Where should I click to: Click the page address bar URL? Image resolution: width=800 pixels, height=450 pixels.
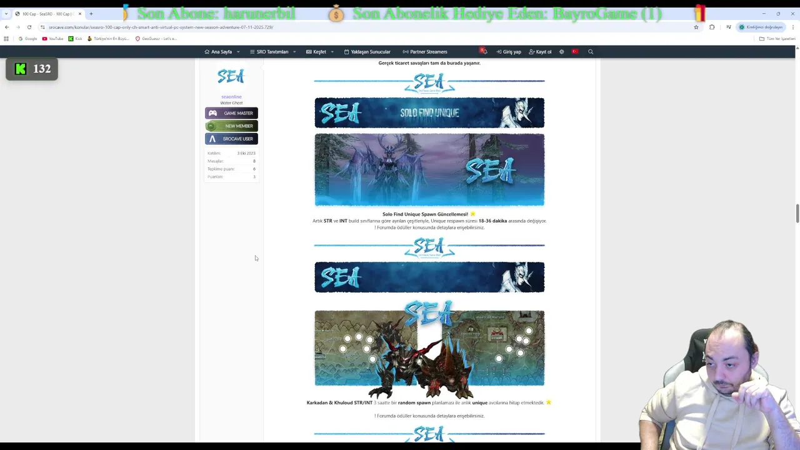coord(161,27)
